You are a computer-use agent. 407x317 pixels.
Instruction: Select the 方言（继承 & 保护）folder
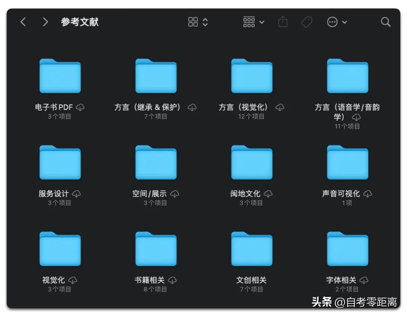point(156,76)
